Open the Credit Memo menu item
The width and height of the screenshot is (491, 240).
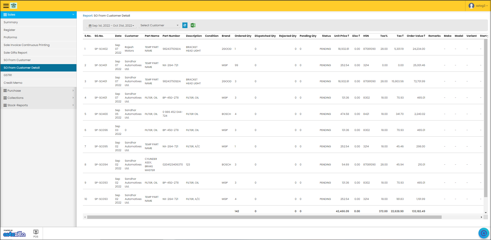click(38, 83)
